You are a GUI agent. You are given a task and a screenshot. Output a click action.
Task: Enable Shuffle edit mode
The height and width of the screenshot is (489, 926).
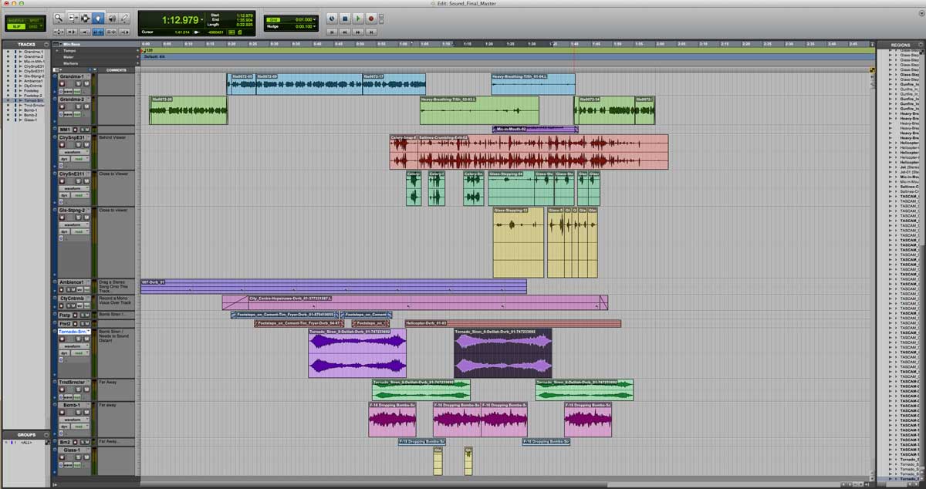pyautogui.click(x=16, y=20)
